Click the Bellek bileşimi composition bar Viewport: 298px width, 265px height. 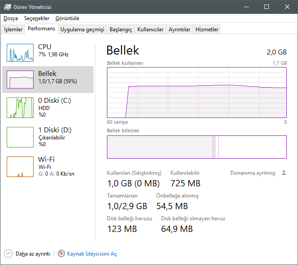tap(197, 147)
